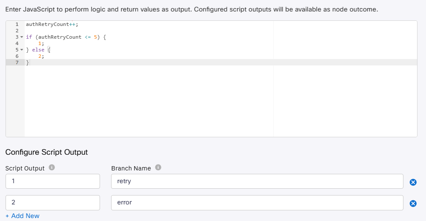The width and height of the screenshot is (426, 221).
Task: Collapse the else block on line 5
Action: 22,50
